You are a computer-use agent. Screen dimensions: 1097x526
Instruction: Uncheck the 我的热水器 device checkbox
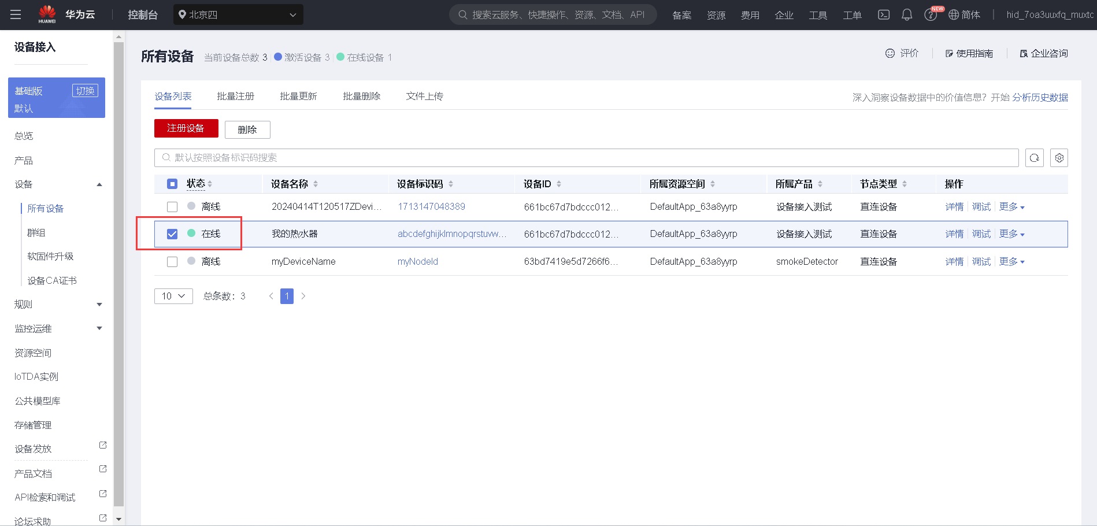pos(172,234)
